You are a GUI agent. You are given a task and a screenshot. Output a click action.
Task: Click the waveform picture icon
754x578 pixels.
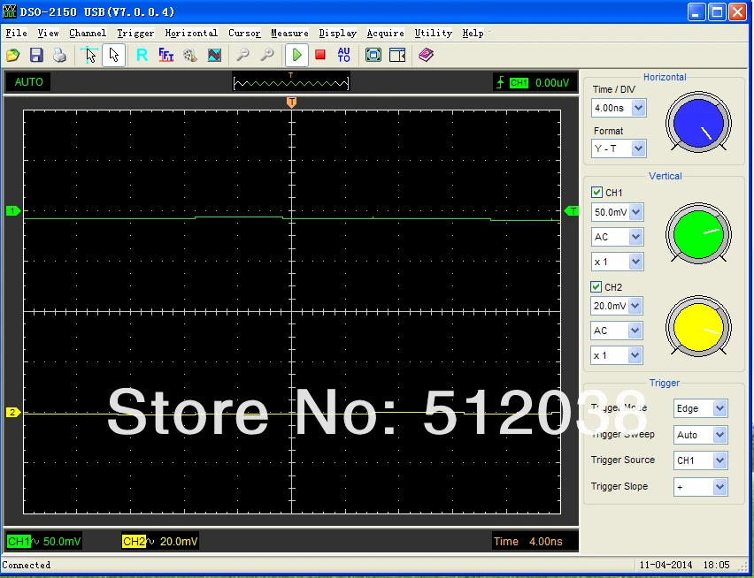(x=214, y=55)
